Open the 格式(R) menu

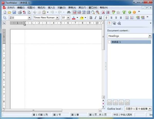click(x=41, y=7)
